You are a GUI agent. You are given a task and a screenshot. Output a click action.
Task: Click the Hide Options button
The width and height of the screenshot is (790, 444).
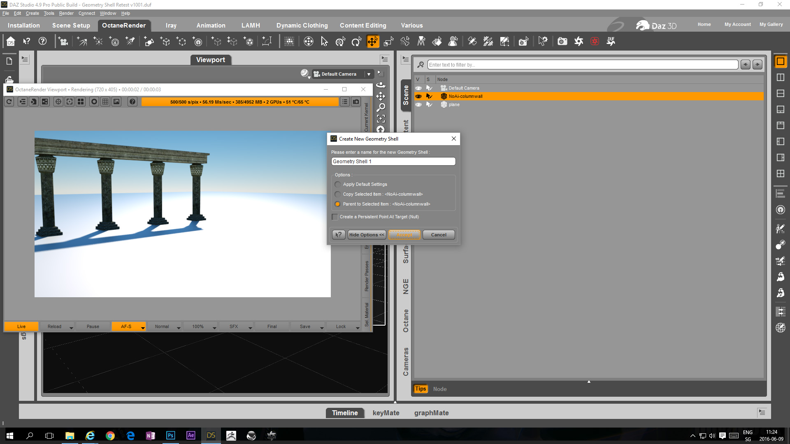tap(367, 235)
